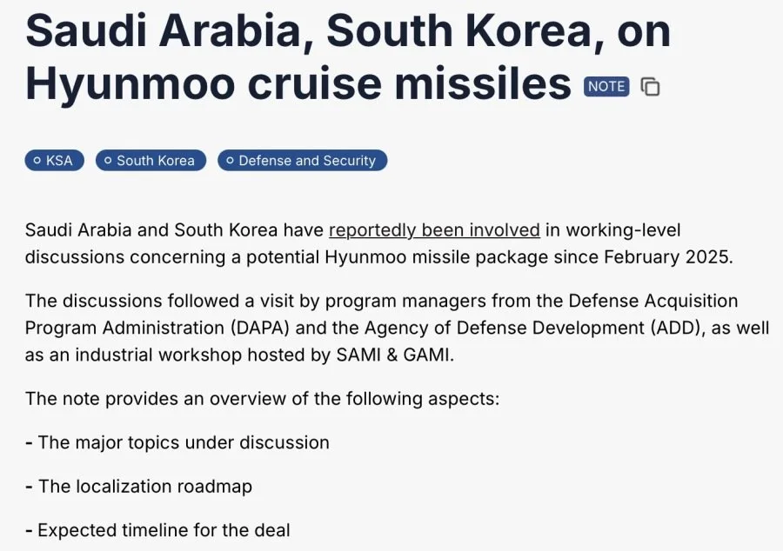Click the NOTE badge beside the headline
Image resolution: width=783 pixels, height=551 pixels.
click(x=606, y=87)
